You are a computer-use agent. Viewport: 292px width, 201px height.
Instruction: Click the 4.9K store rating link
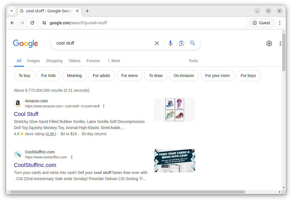(51, 134)
